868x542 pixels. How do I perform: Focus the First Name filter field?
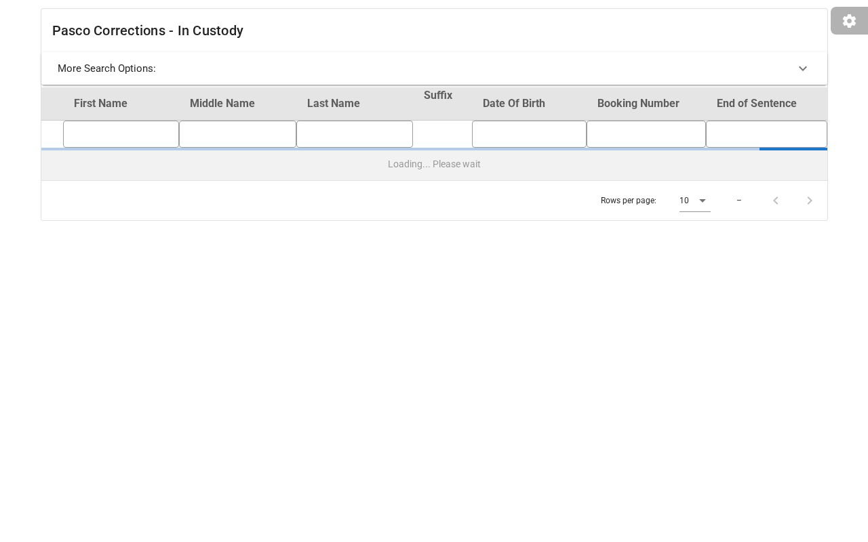[x=121, y=134]
